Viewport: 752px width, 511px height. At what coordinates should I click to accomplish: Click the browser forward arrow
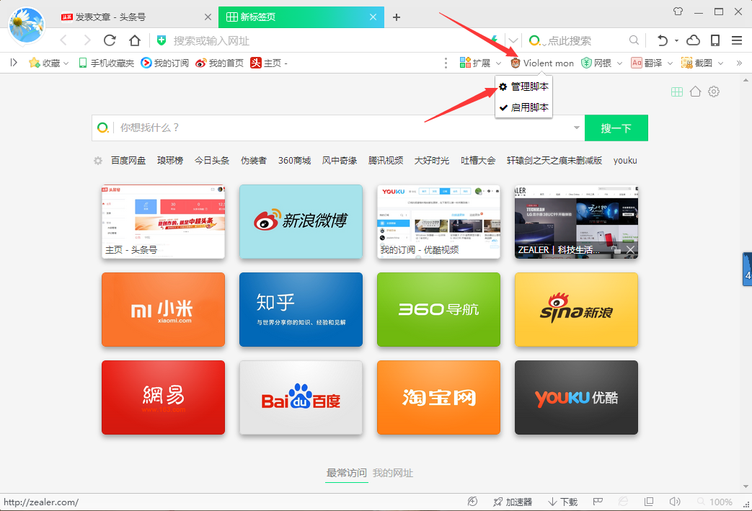pyautogui.click(x=87, y=40)
